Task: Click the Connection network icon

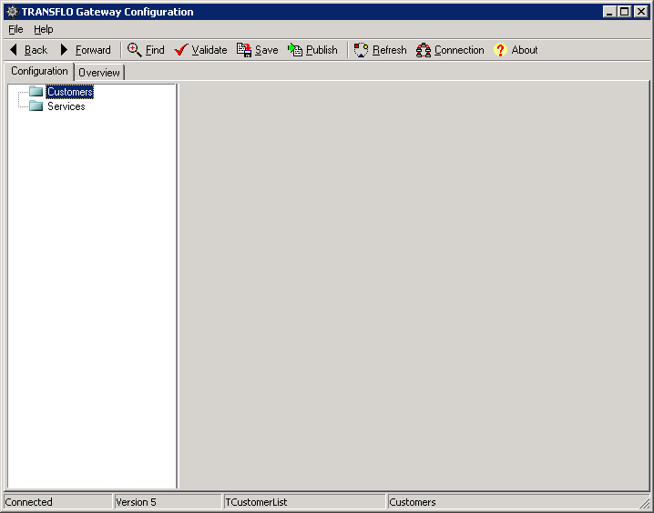Action: pyautogui.click(x=424, y=50)
